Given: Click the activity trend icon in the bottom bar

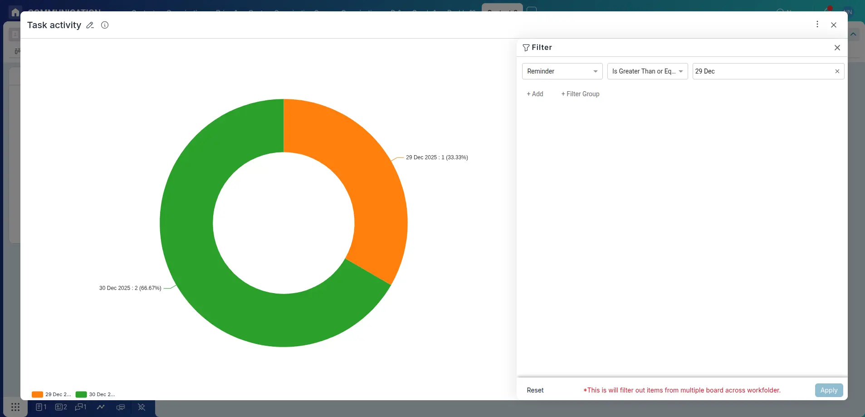Looking at the screenshot, I should pos(101,407).
